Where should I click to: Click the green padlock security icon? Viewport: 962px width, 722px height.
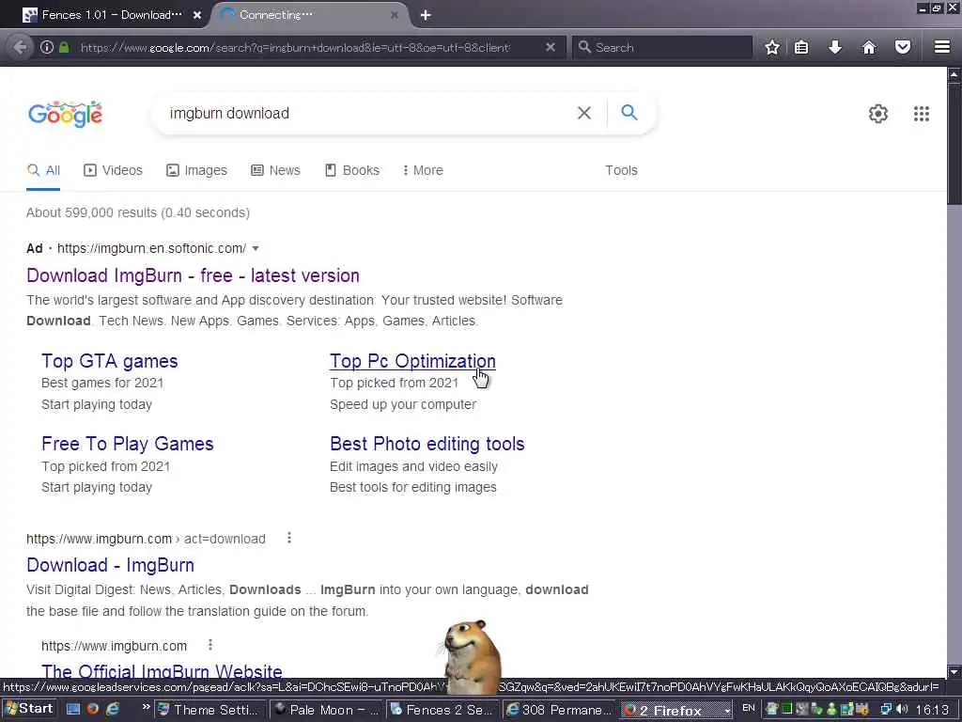tap(64, 47)
